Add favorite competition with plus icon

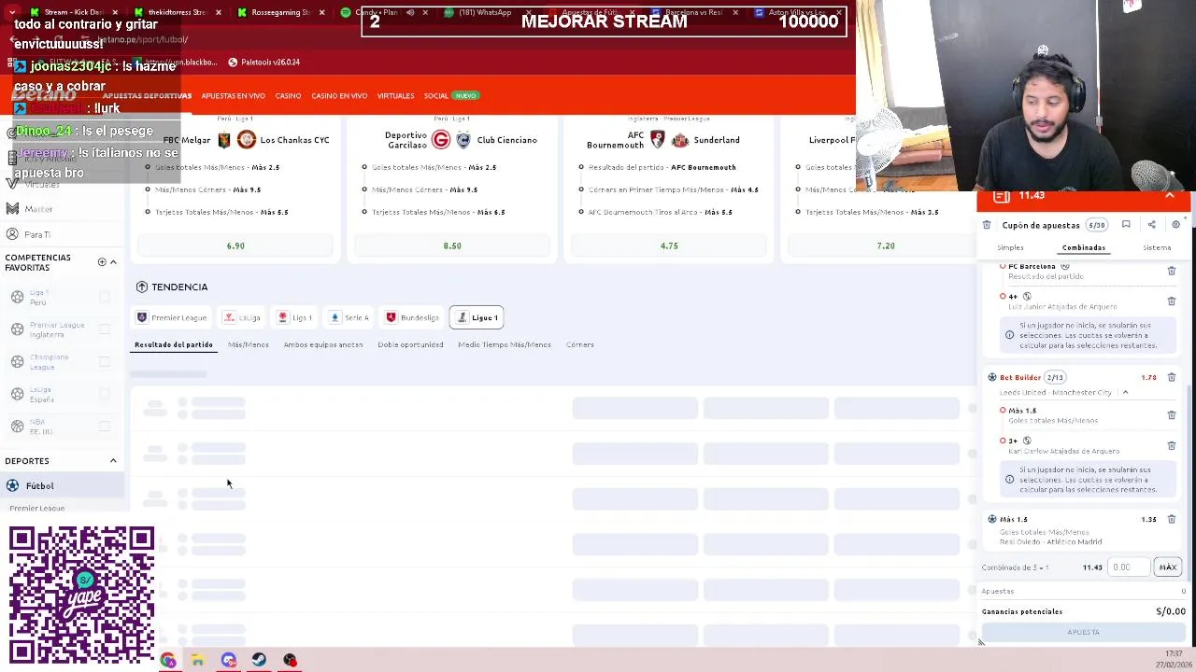coord(102,261)
